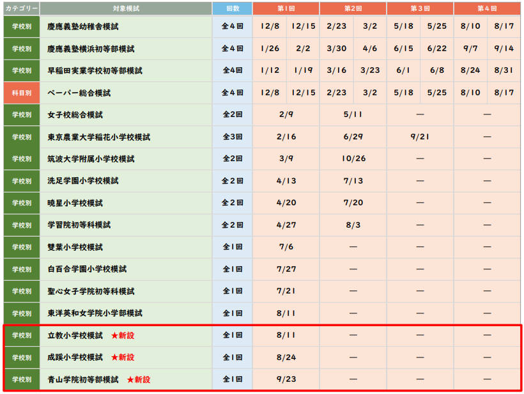Click the 1/19 date cell
524x394 pixels.
point(303,70)
